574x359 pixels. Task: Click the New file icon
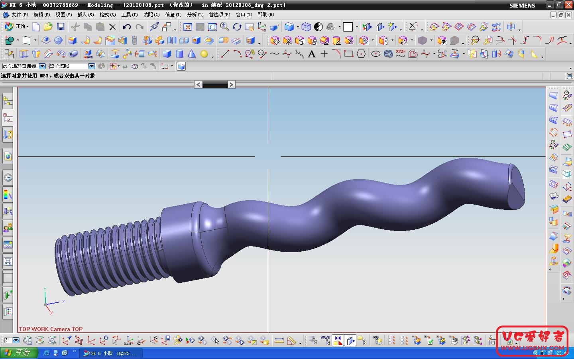click(x=36, y=27)
